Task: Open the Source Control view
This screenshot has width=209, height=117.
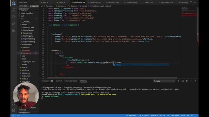Action: point(14,17)
